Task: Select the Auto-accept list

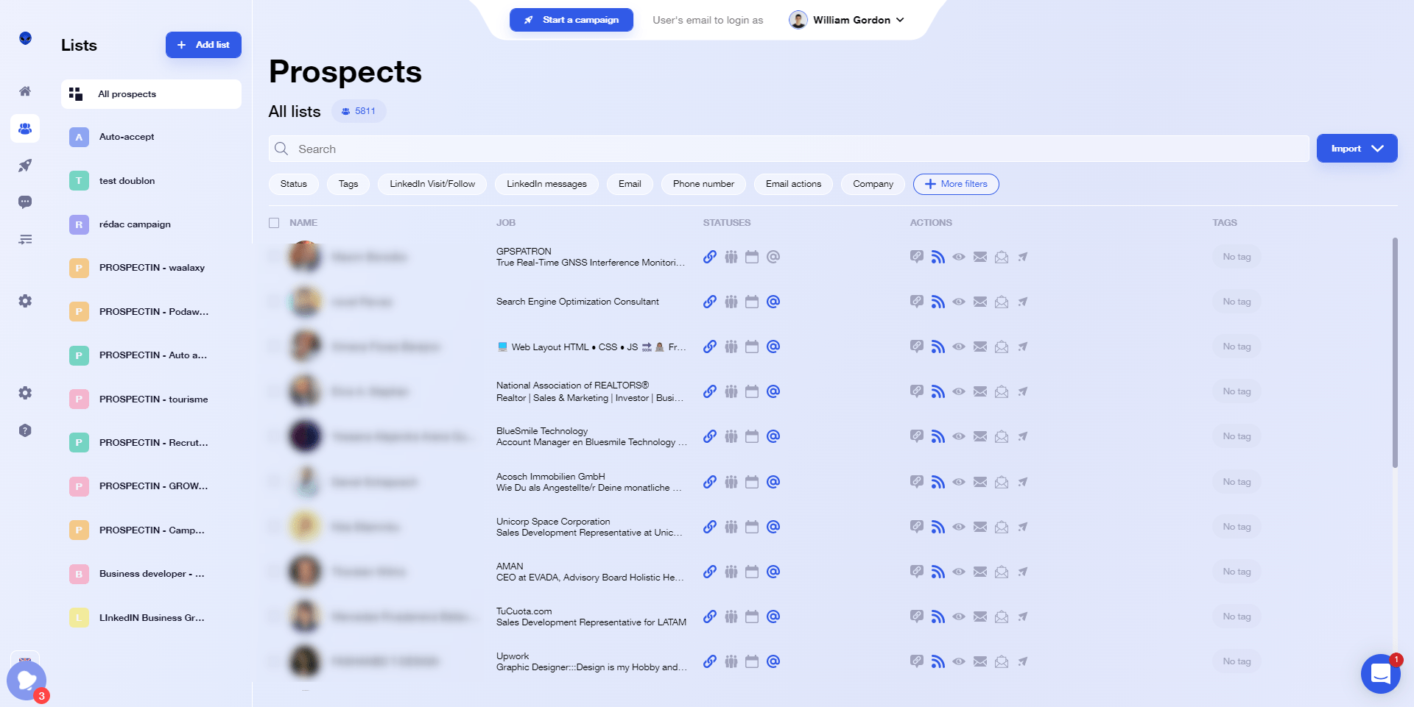Action: (151, 137)
